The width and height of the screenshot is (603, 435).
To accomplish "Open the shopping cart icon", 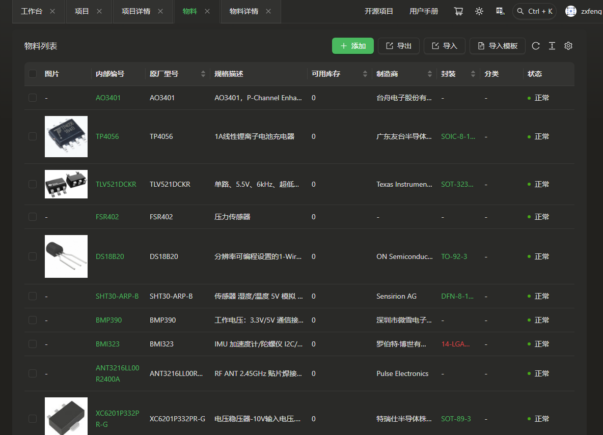I will click(458, 11).
